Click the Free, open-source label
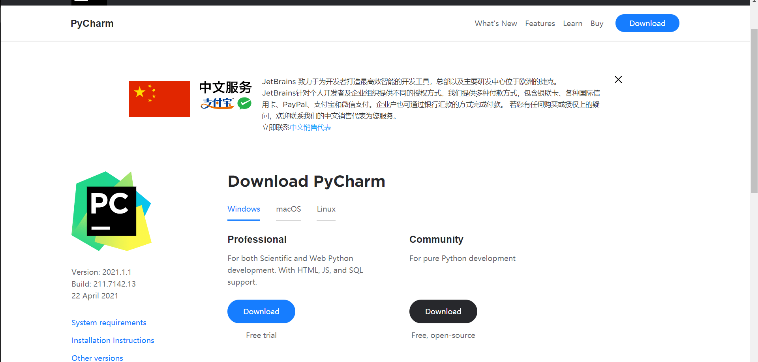 (443, 335)
